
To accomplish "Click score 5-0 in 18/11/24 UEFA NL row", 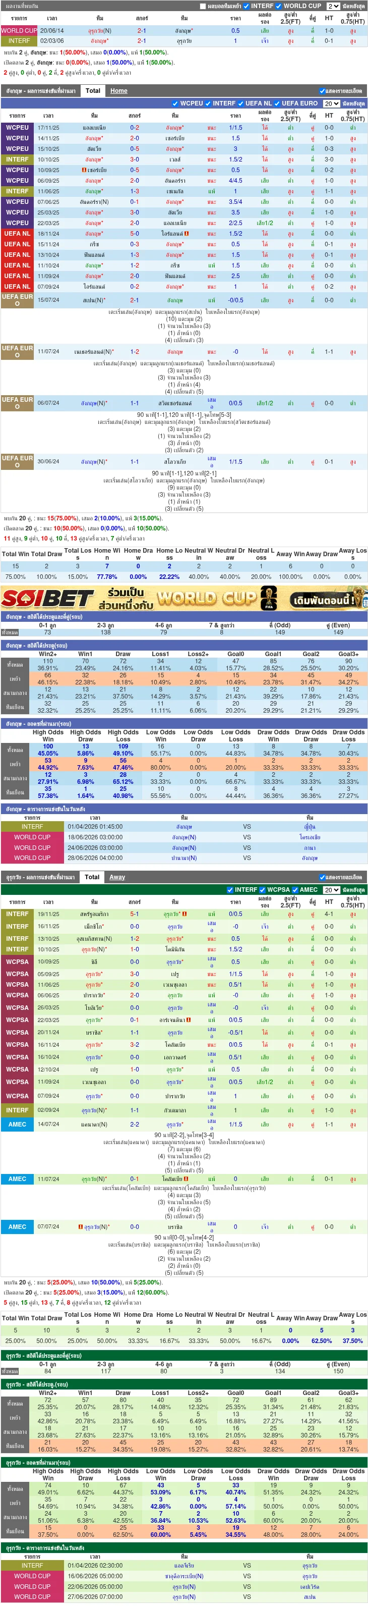I will pos(135,234).
